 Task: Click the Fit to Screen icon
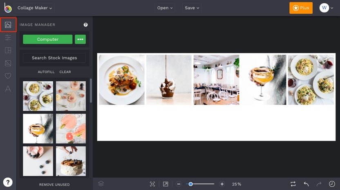(152, 184)
